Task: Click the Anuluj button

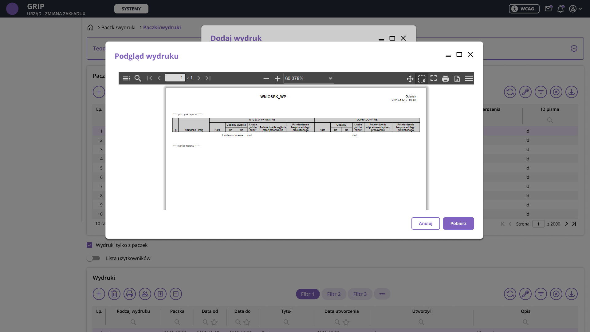Action: 426,223
